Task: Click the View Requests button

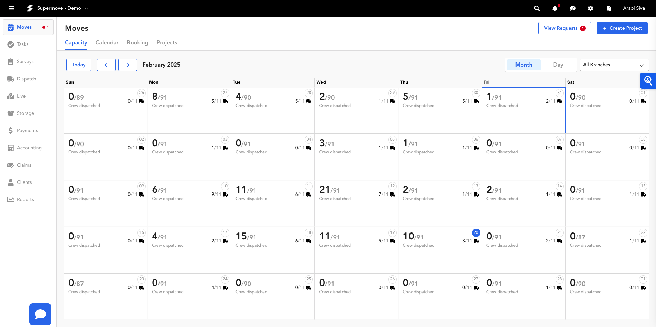Action: pyautogui.click(x=565, y=28)
